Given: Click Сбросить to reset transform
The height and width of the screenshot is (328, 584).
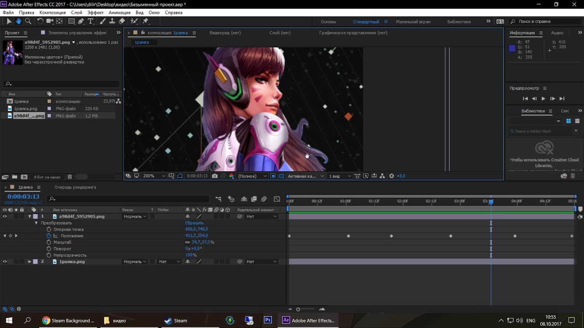Looking at the screenshot, I should [194, 223].
